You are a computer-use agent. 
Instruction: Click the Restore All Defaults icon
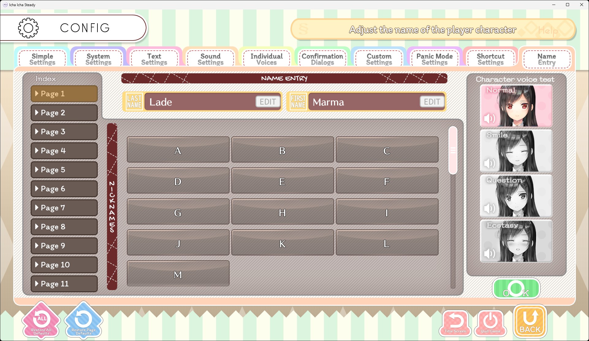41,320
